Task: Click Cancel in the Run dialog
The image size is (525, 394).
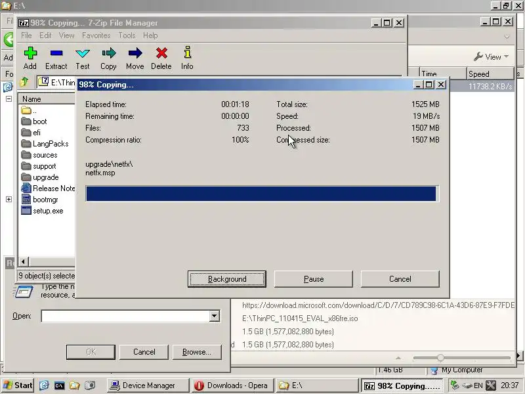Action: pos(144,352)
